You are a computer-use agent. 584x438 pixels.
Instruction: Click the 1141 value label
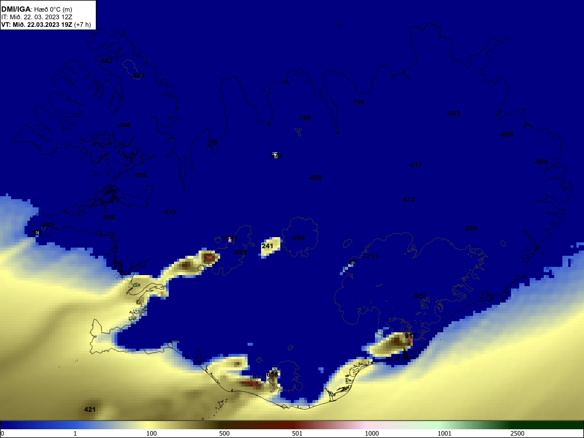[x=230, y=238]
